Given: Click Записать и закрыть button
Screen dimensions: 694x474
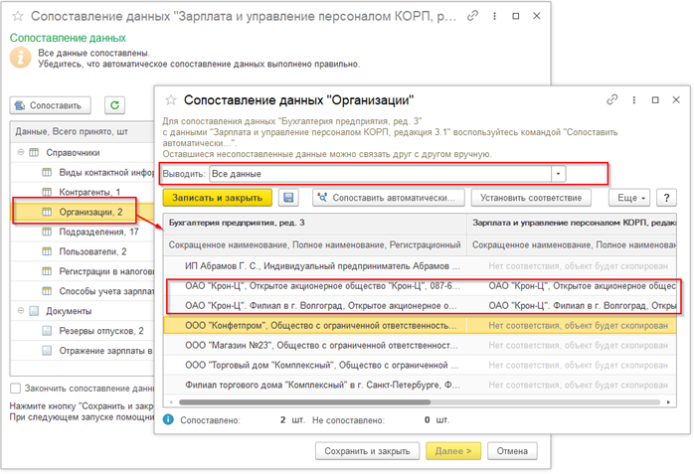Looking at the screenshot, I should pyautogui.click(x=218, y=198).
